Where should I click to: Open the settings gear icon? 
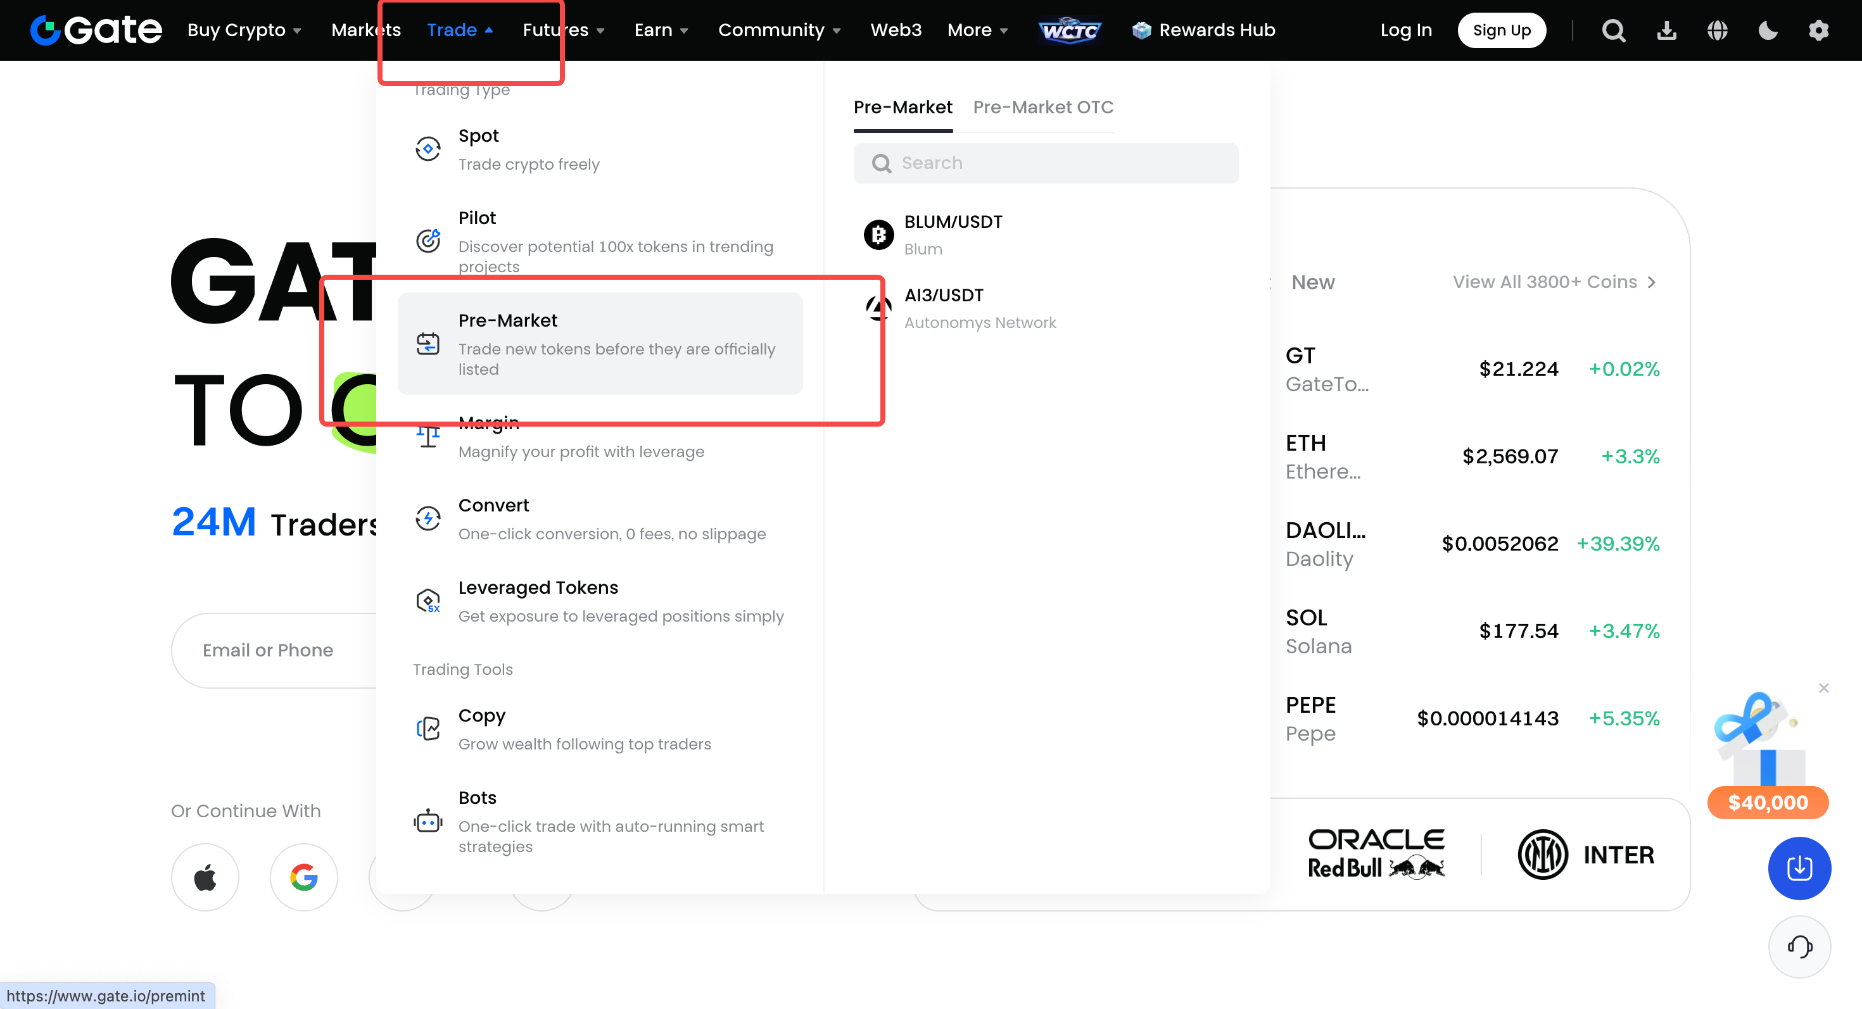point(1819,30)
